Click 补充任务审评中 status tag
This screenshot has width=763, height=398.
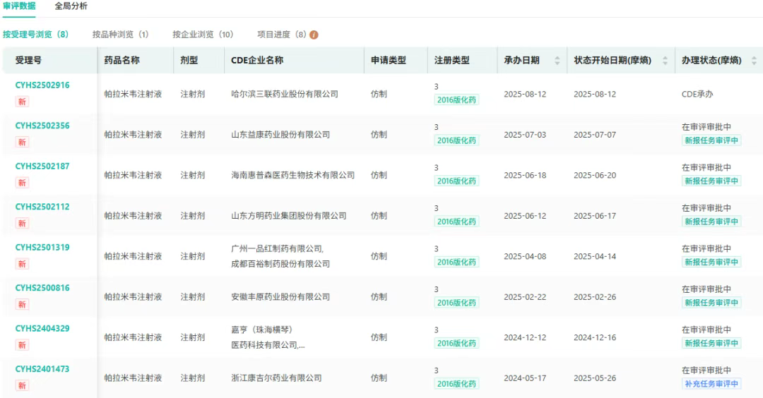[711, 384]
